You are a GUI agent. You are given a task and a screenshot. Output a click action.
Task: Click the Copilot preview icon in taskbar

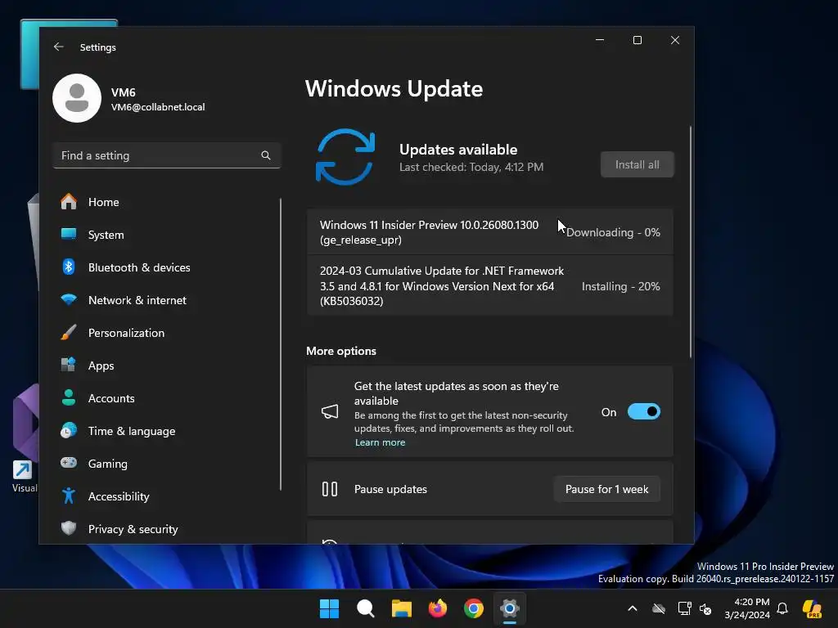coord(813,608)
